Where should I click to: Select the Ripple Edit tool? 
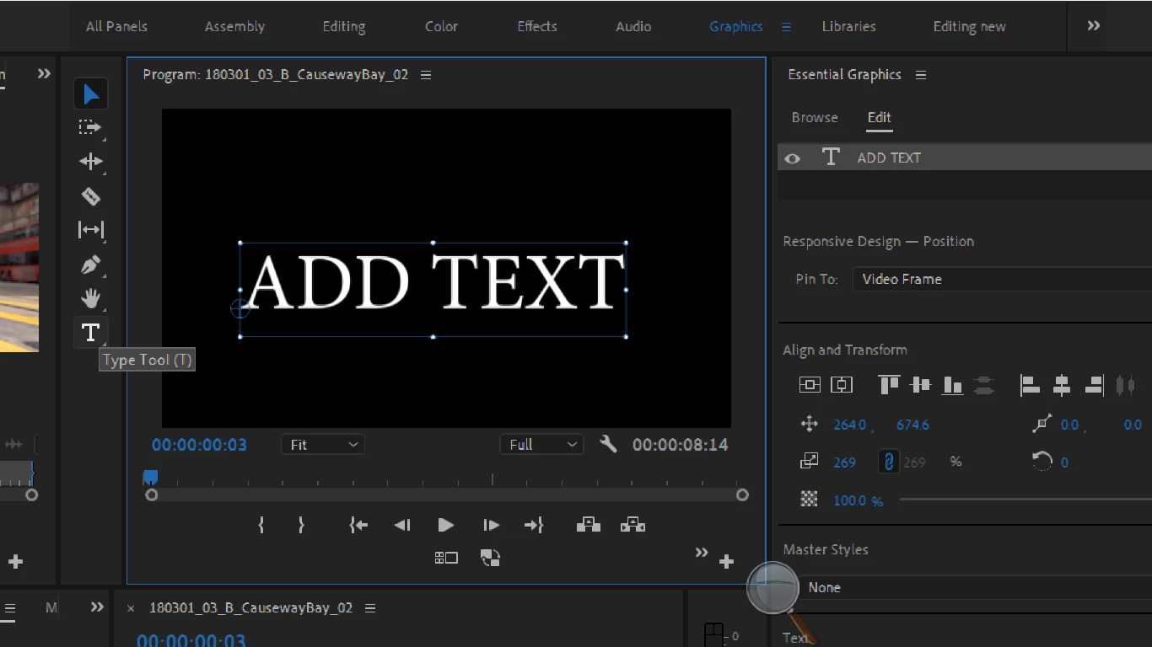pos(90,161)
